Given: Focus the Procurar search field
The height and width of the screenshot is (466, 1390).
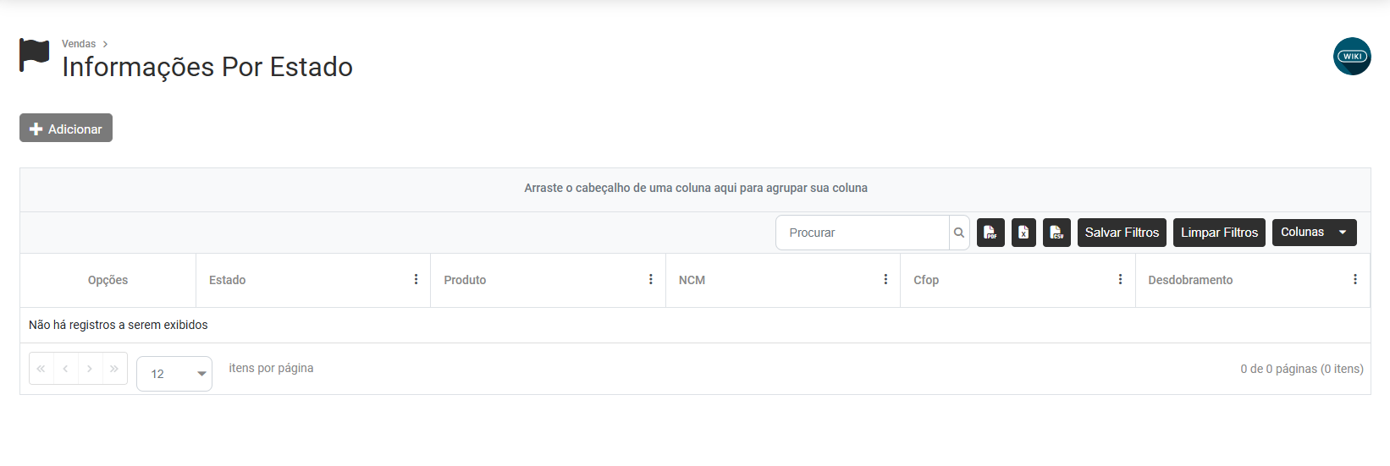Looking at the screenshot, I should point(862,233).
